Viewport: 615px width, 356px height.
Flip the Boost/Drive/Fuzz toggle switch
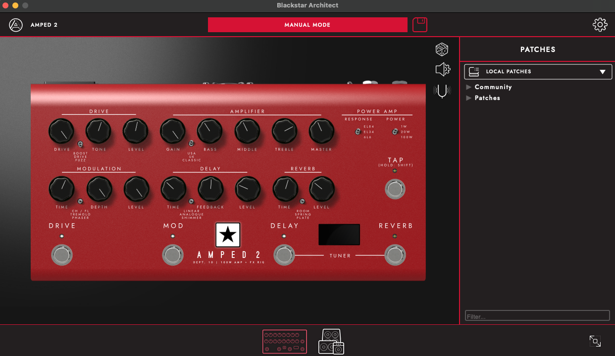click(x=80, y=144)
